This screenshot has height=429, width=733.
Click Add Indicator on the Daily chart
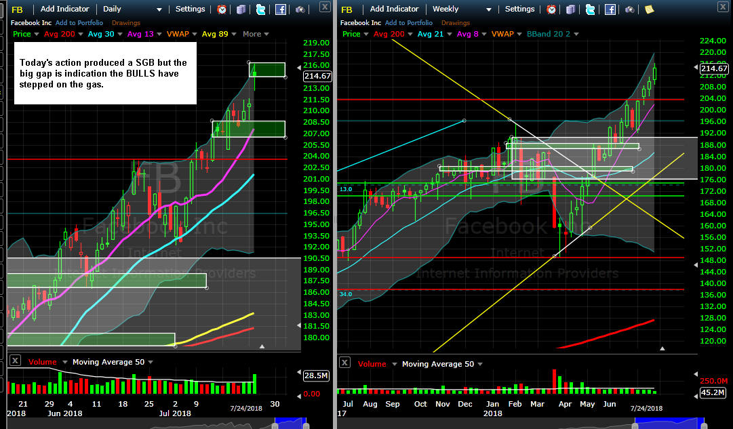pos(64,9)
